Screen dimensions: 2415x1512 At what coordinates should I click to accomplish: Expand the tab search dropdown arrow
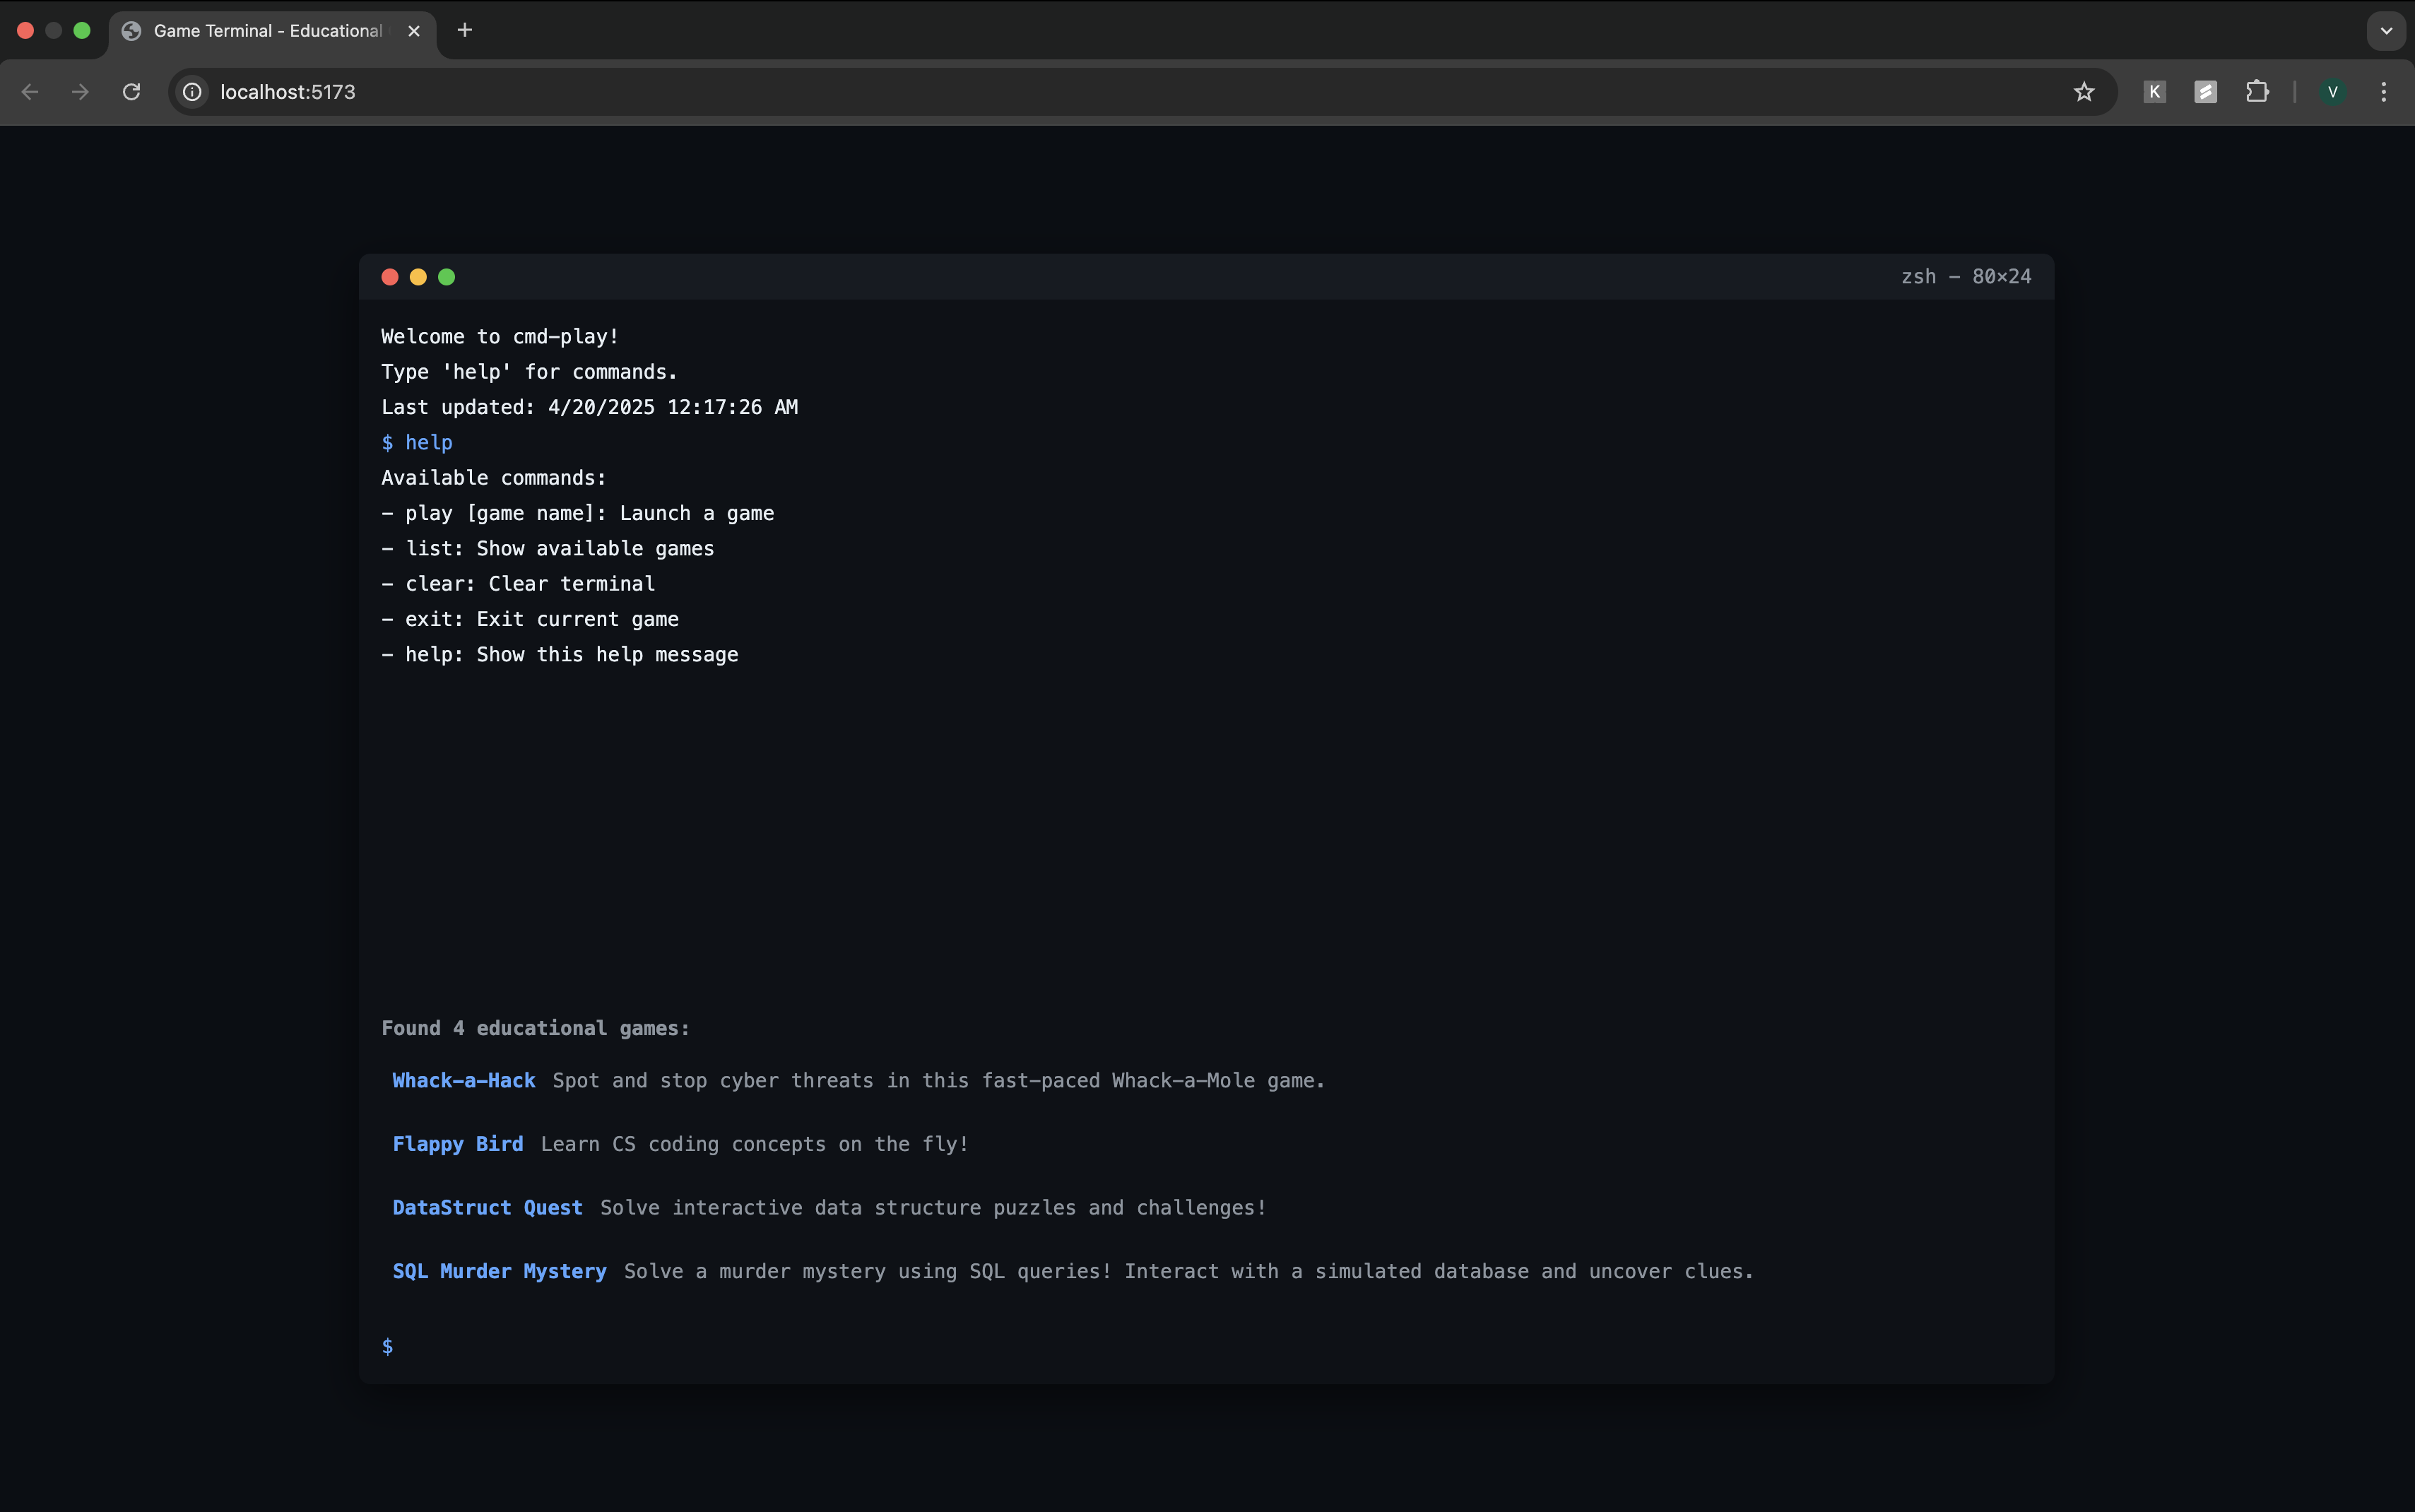point(2386,30)
